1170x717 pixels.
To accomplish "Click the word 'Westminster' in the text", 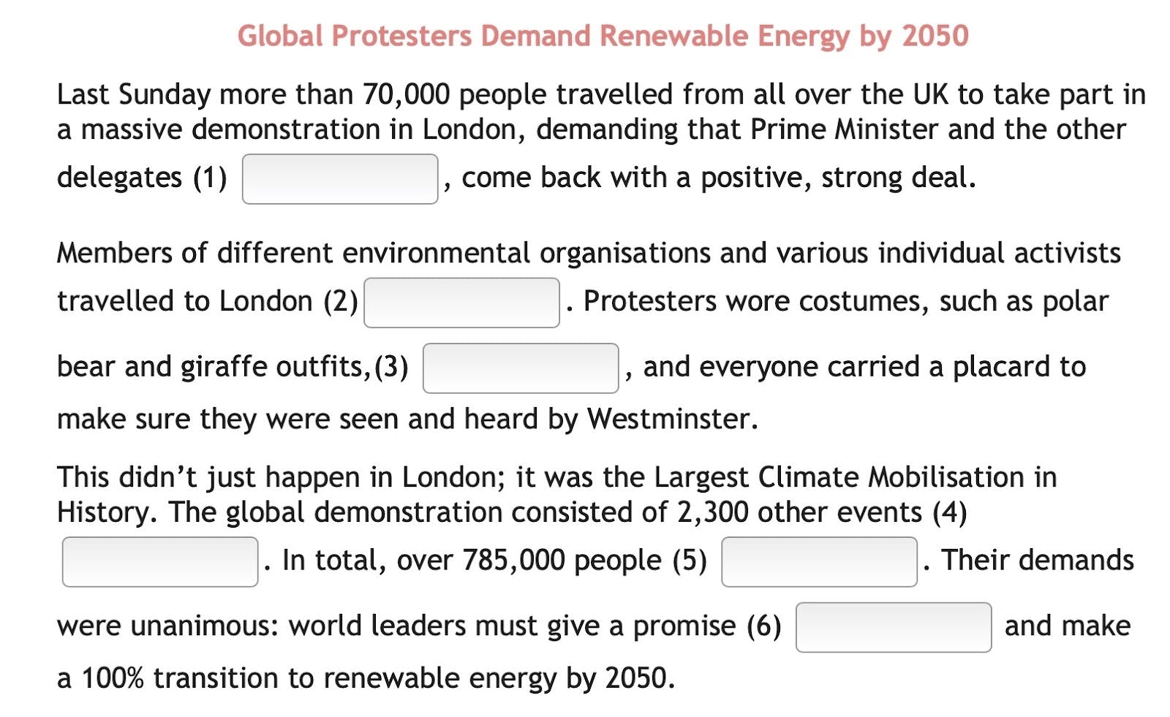I will tap(669, 419).
